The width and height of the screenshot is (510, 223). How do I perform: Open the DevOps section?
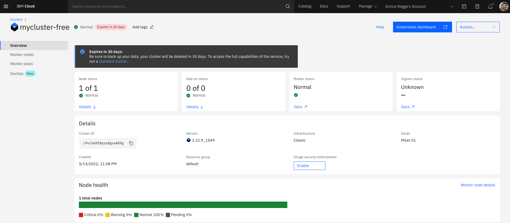click(17, 74)
